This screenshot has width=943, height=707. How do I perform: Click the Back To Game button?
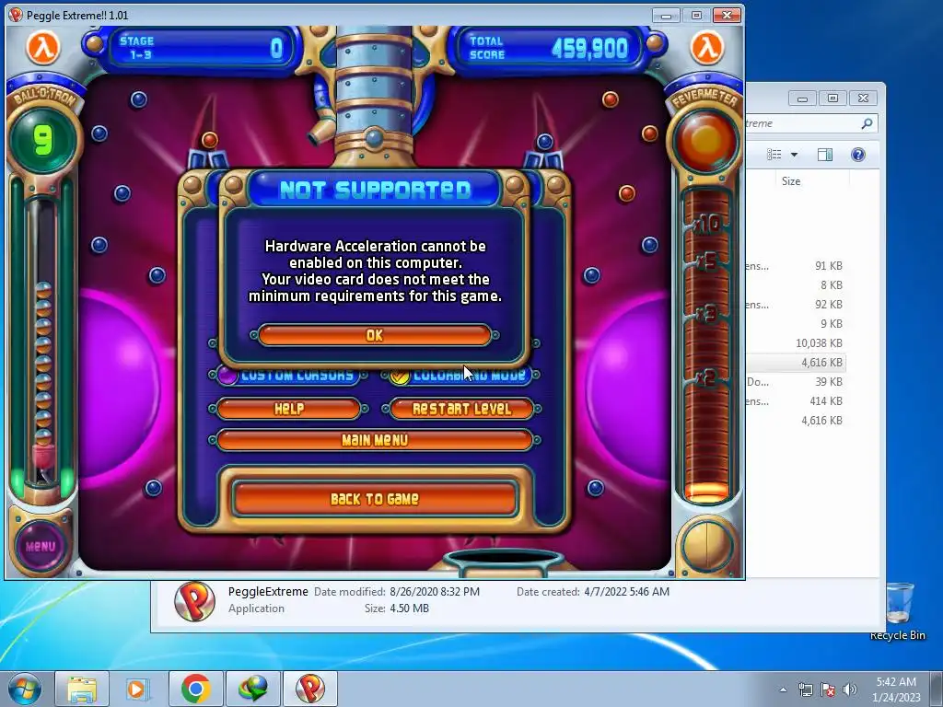[375, 498]
